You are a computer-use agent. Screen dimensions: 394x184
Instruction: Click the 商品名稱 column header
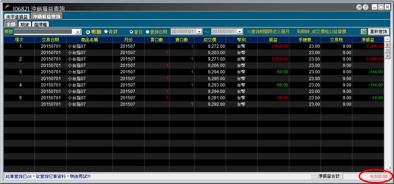(x=89, y=40)
